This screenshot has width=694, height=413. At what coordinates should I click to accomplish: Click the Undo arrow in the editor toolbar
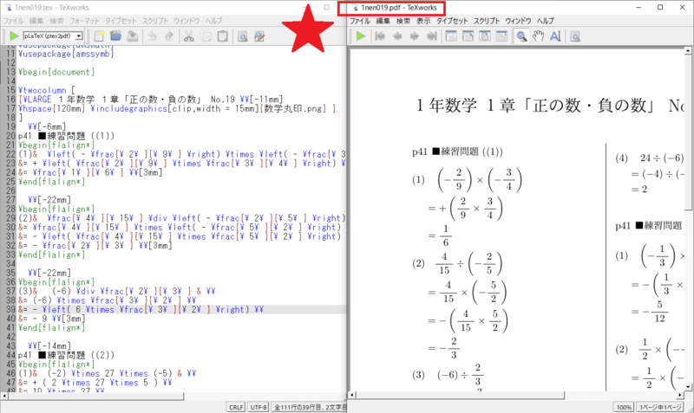point(153,36)
